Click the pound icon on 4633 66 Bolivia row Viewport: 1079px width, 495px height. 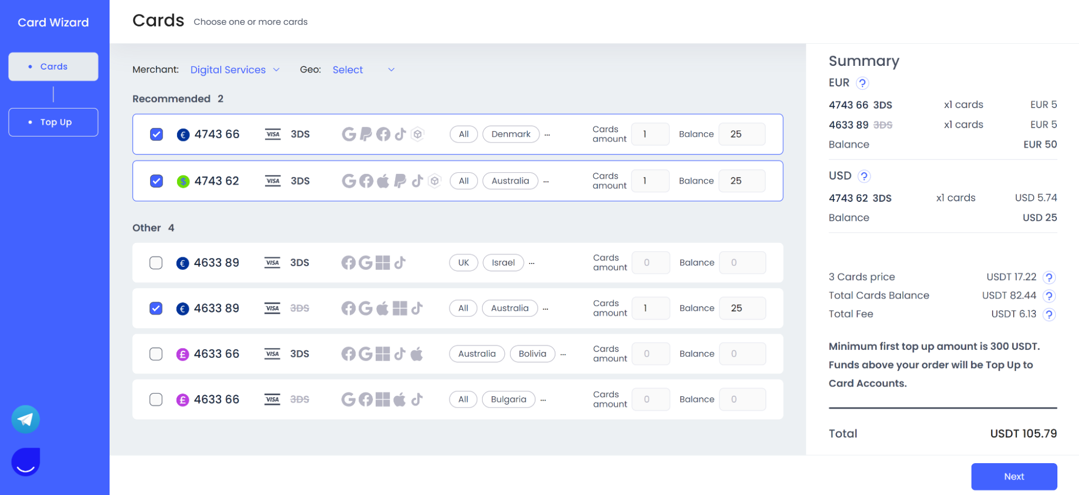183,354
